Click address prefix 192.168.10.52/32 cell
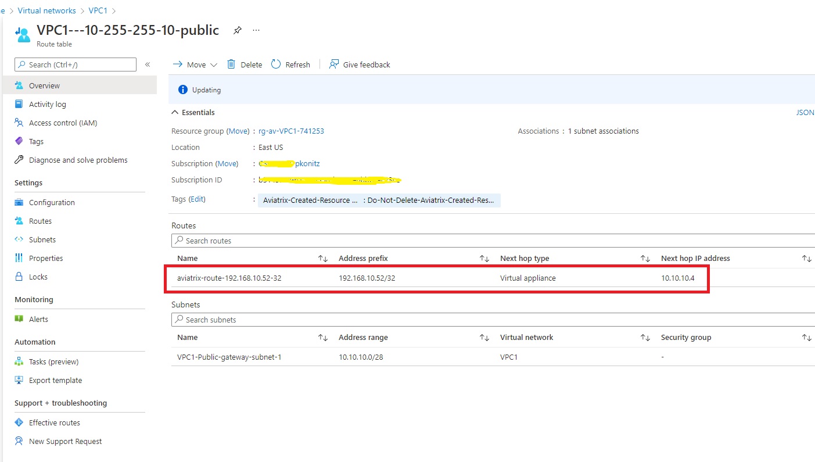Viewport: 815px width, 462px height. coord(367,278)
